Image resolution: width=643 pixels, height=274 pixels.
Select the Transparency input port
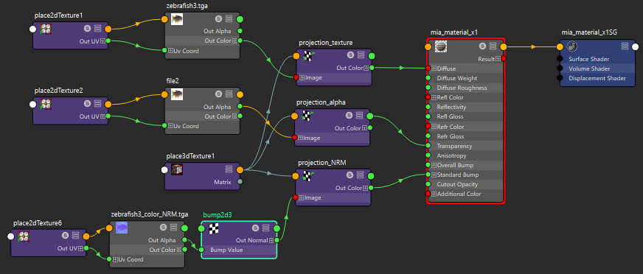428,146
